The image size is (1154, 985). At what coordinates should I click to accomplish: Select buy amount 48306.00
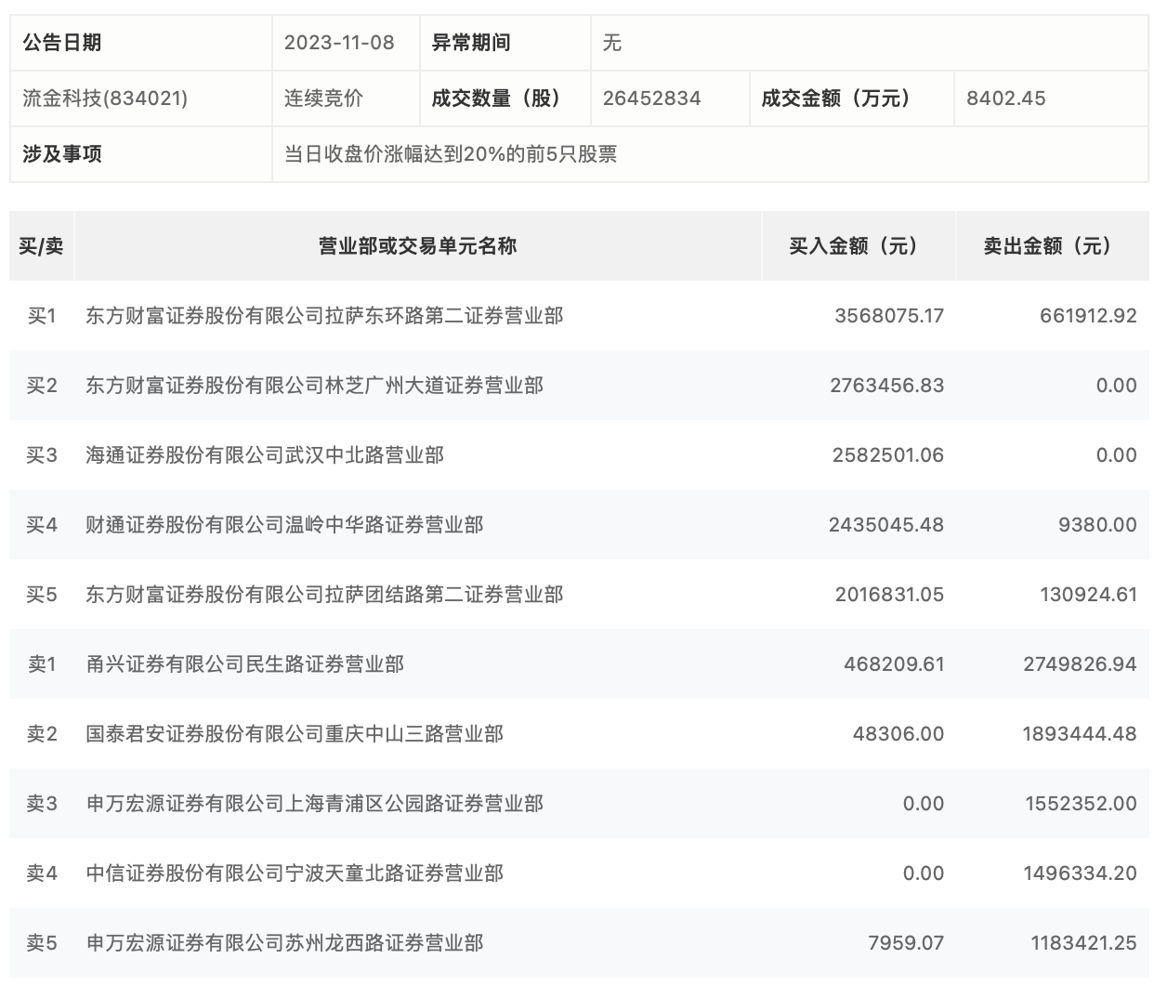(898, 734)
